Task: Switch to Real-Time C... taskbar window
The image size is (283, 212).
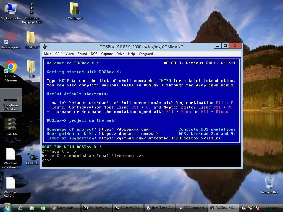Action: point(159,208)
